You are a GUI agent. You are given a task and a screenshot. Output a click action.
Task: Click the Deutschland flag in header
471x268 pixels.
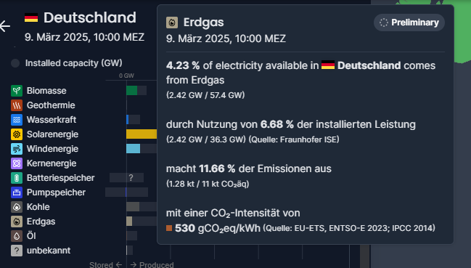(x=31, y=17)
